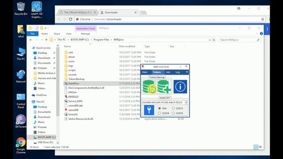Switch Explorer to details view icon
The width and height of the screenshot is (283, 159).
pyautogui.click(x=256, y=147)
